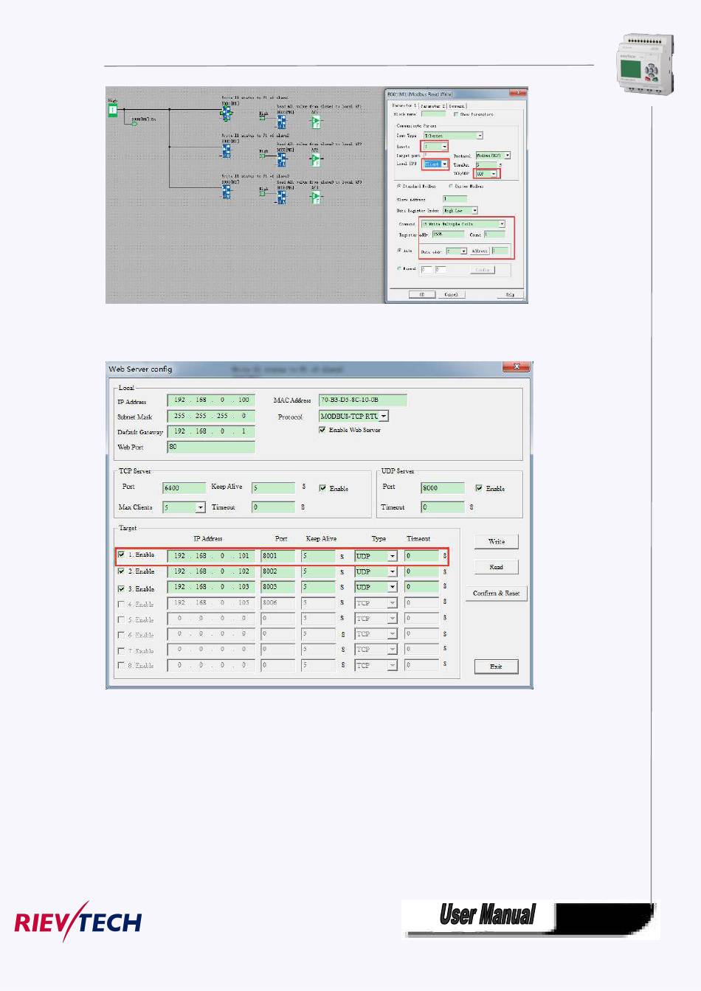701x991 pixels.
Task: Select the Standard Modbus radio button
Action: click(399, 186)
